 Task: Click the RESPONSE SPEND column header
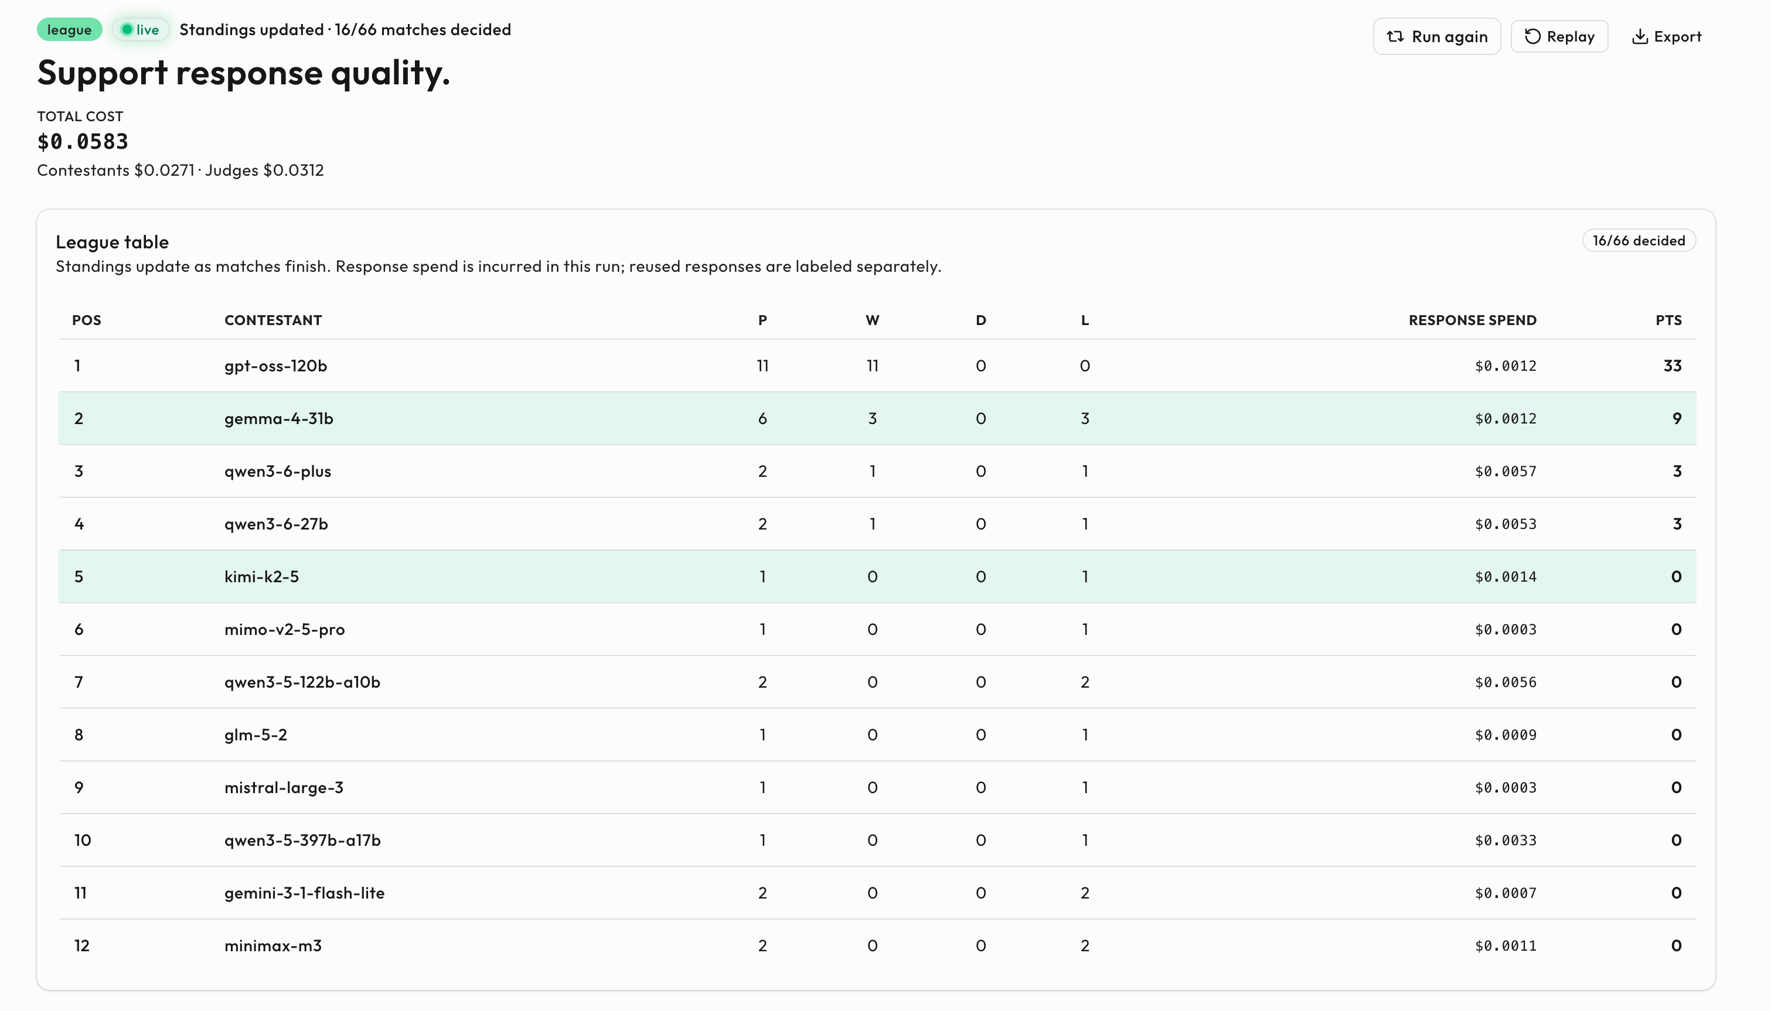(1472, 320)
